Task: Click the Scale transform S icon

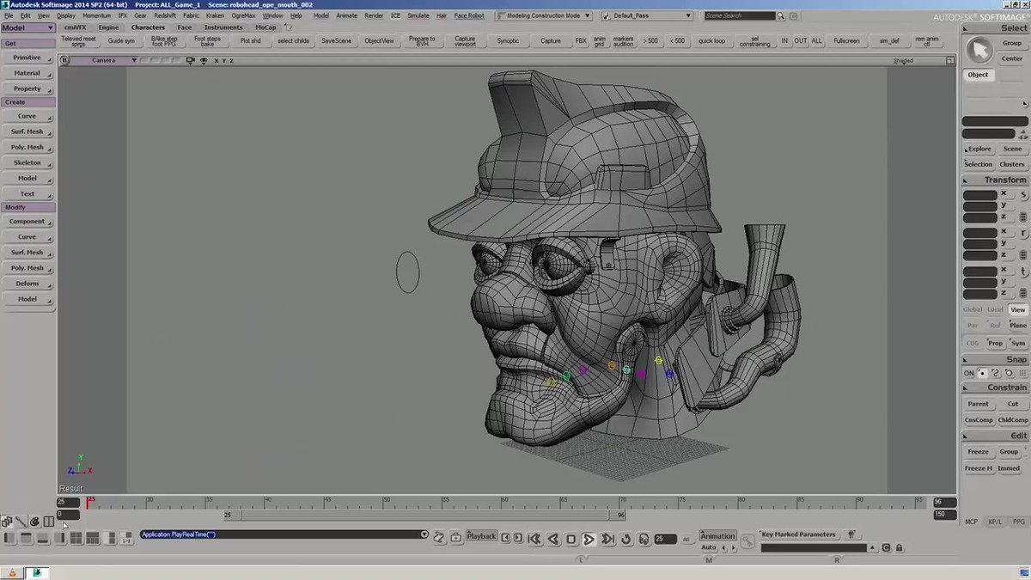Action: pyautogui.click(x=1024, y=196)
